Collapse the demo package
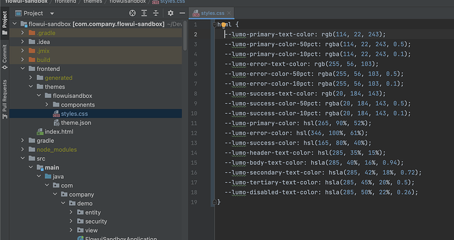This screenshot has width=454, height=240. coord(63,204)
